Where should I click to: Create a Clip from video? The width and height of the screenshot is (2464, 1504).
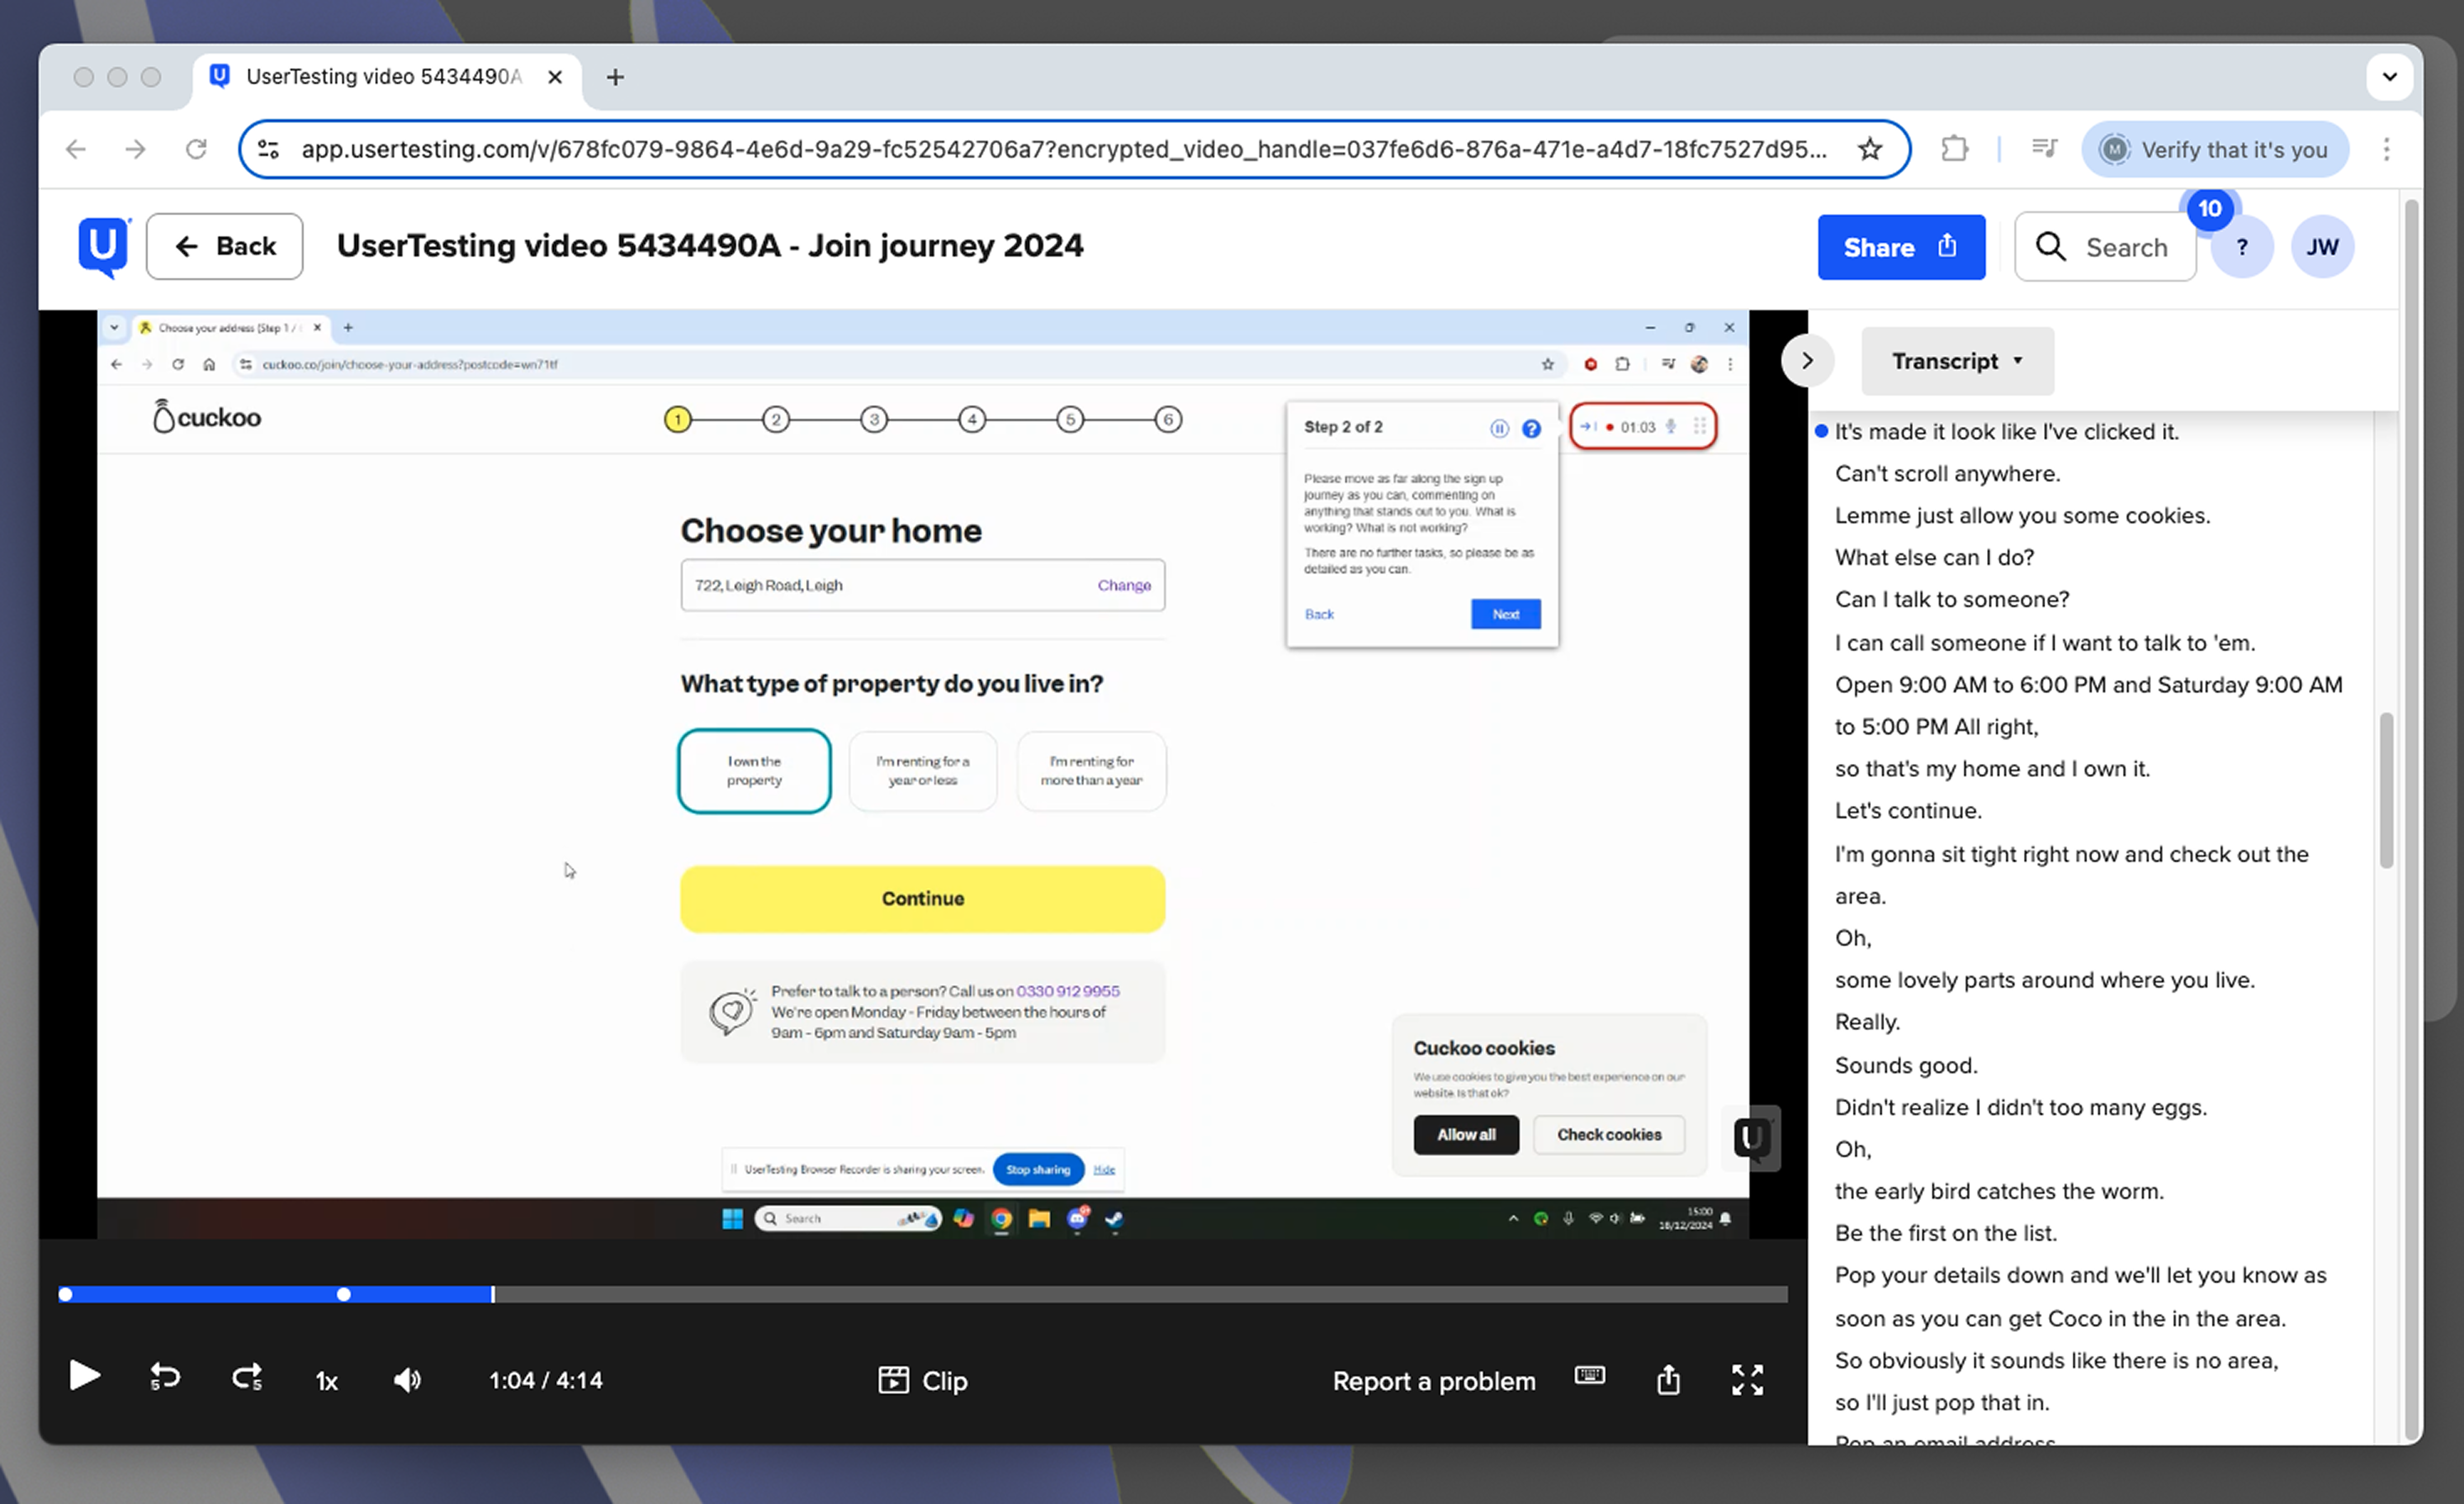click(922, 1380)
